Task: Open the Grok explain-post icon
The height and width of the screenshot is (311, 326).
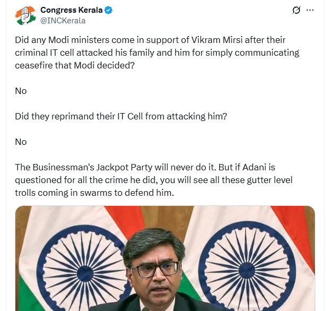Action: tap(296, 10)
